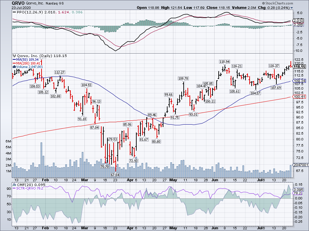The width and height of the screenshot is (309, 231).
Task: Select the 109.34 MA(50) axis value tag
Action: (299, 81)
